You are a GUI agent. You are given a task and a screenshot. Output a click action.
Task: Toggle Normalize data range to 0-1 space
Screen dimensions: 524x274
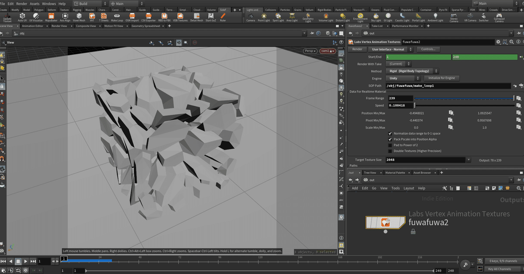point(390,133)
